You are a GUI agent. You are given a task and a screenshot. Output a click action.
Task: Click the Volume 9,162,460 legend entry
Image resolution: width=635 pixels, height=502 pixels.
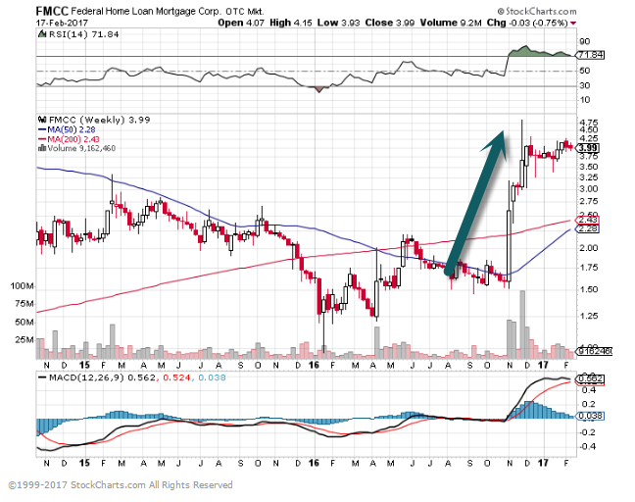(81, 148)
